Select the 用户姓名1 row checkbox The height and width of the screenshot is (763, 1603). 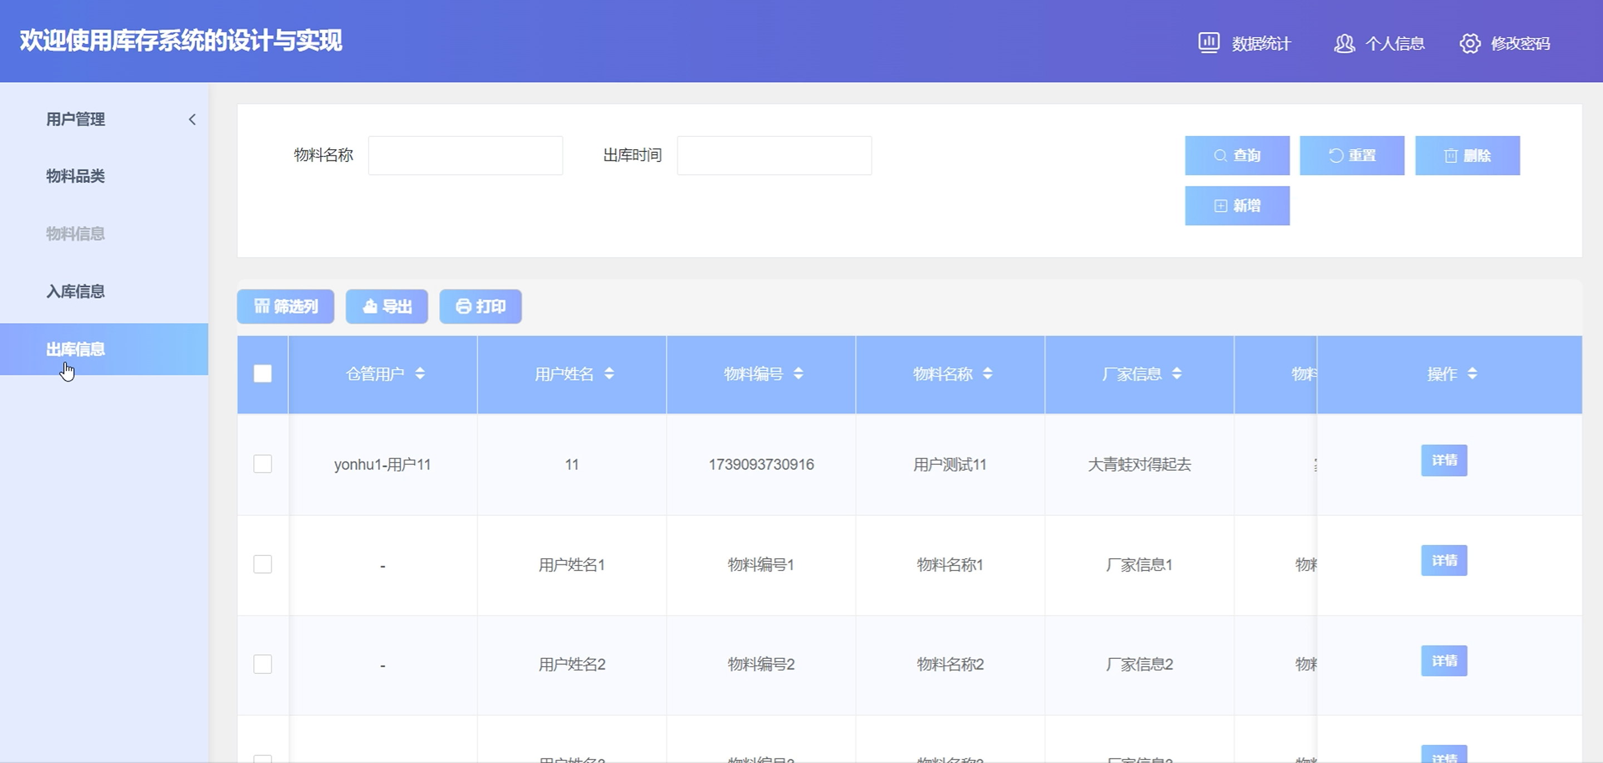pyautogui.click(x=263, y=564)
